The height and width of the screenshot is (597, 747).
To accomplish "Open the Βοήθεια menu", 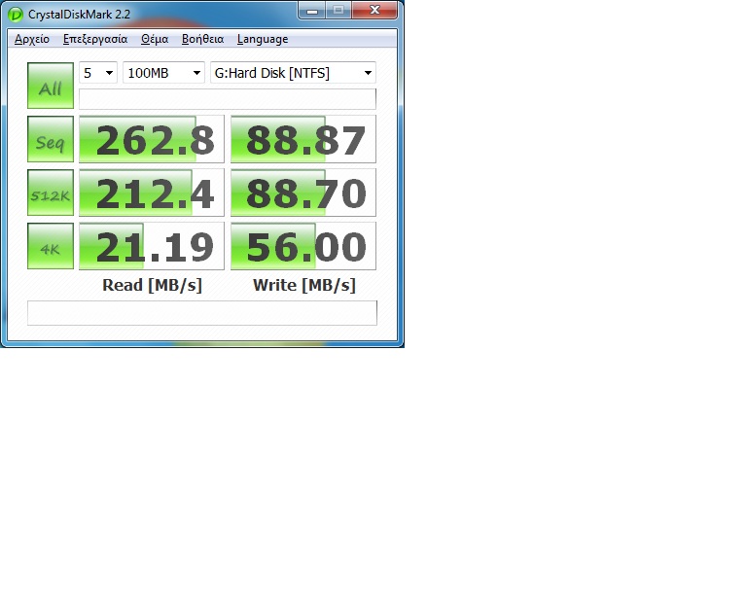I will (202, 39).
